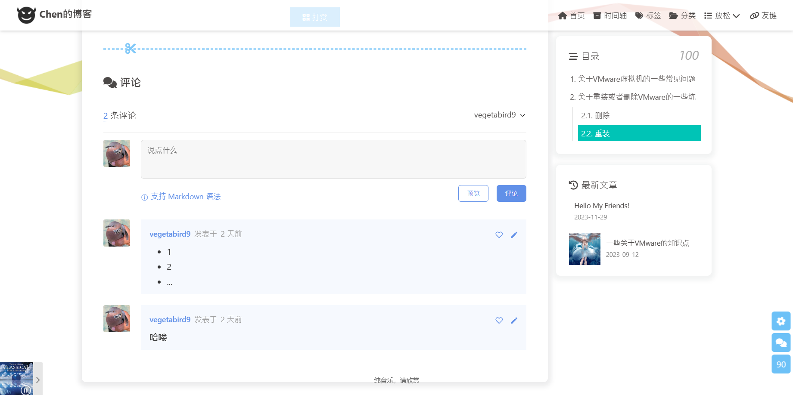Click the 纯音乐，请欣赏 lyric text
Viewport: 793px width, 395px height.
(397, 380)
